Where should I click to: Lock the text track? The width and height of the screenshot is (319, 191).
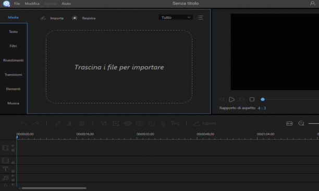point(13,171)
